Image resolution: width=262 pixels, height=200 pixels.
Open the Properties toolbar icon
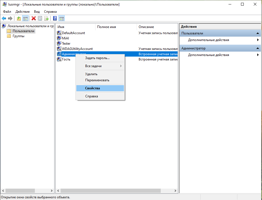pyautogui.click(x=40, y=19)
